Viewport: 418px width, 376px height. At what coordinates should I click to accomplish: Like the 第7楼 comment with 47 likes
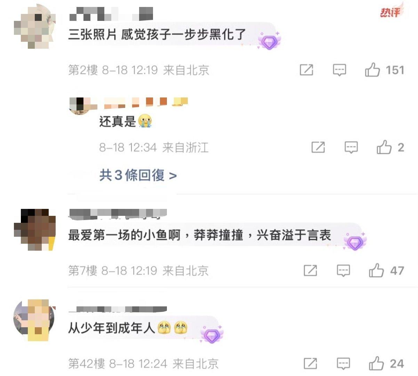[376, 271]
